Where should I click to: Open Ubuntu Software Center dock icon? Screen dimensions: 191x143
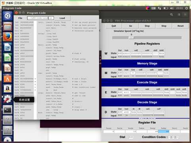coord(8,78)
